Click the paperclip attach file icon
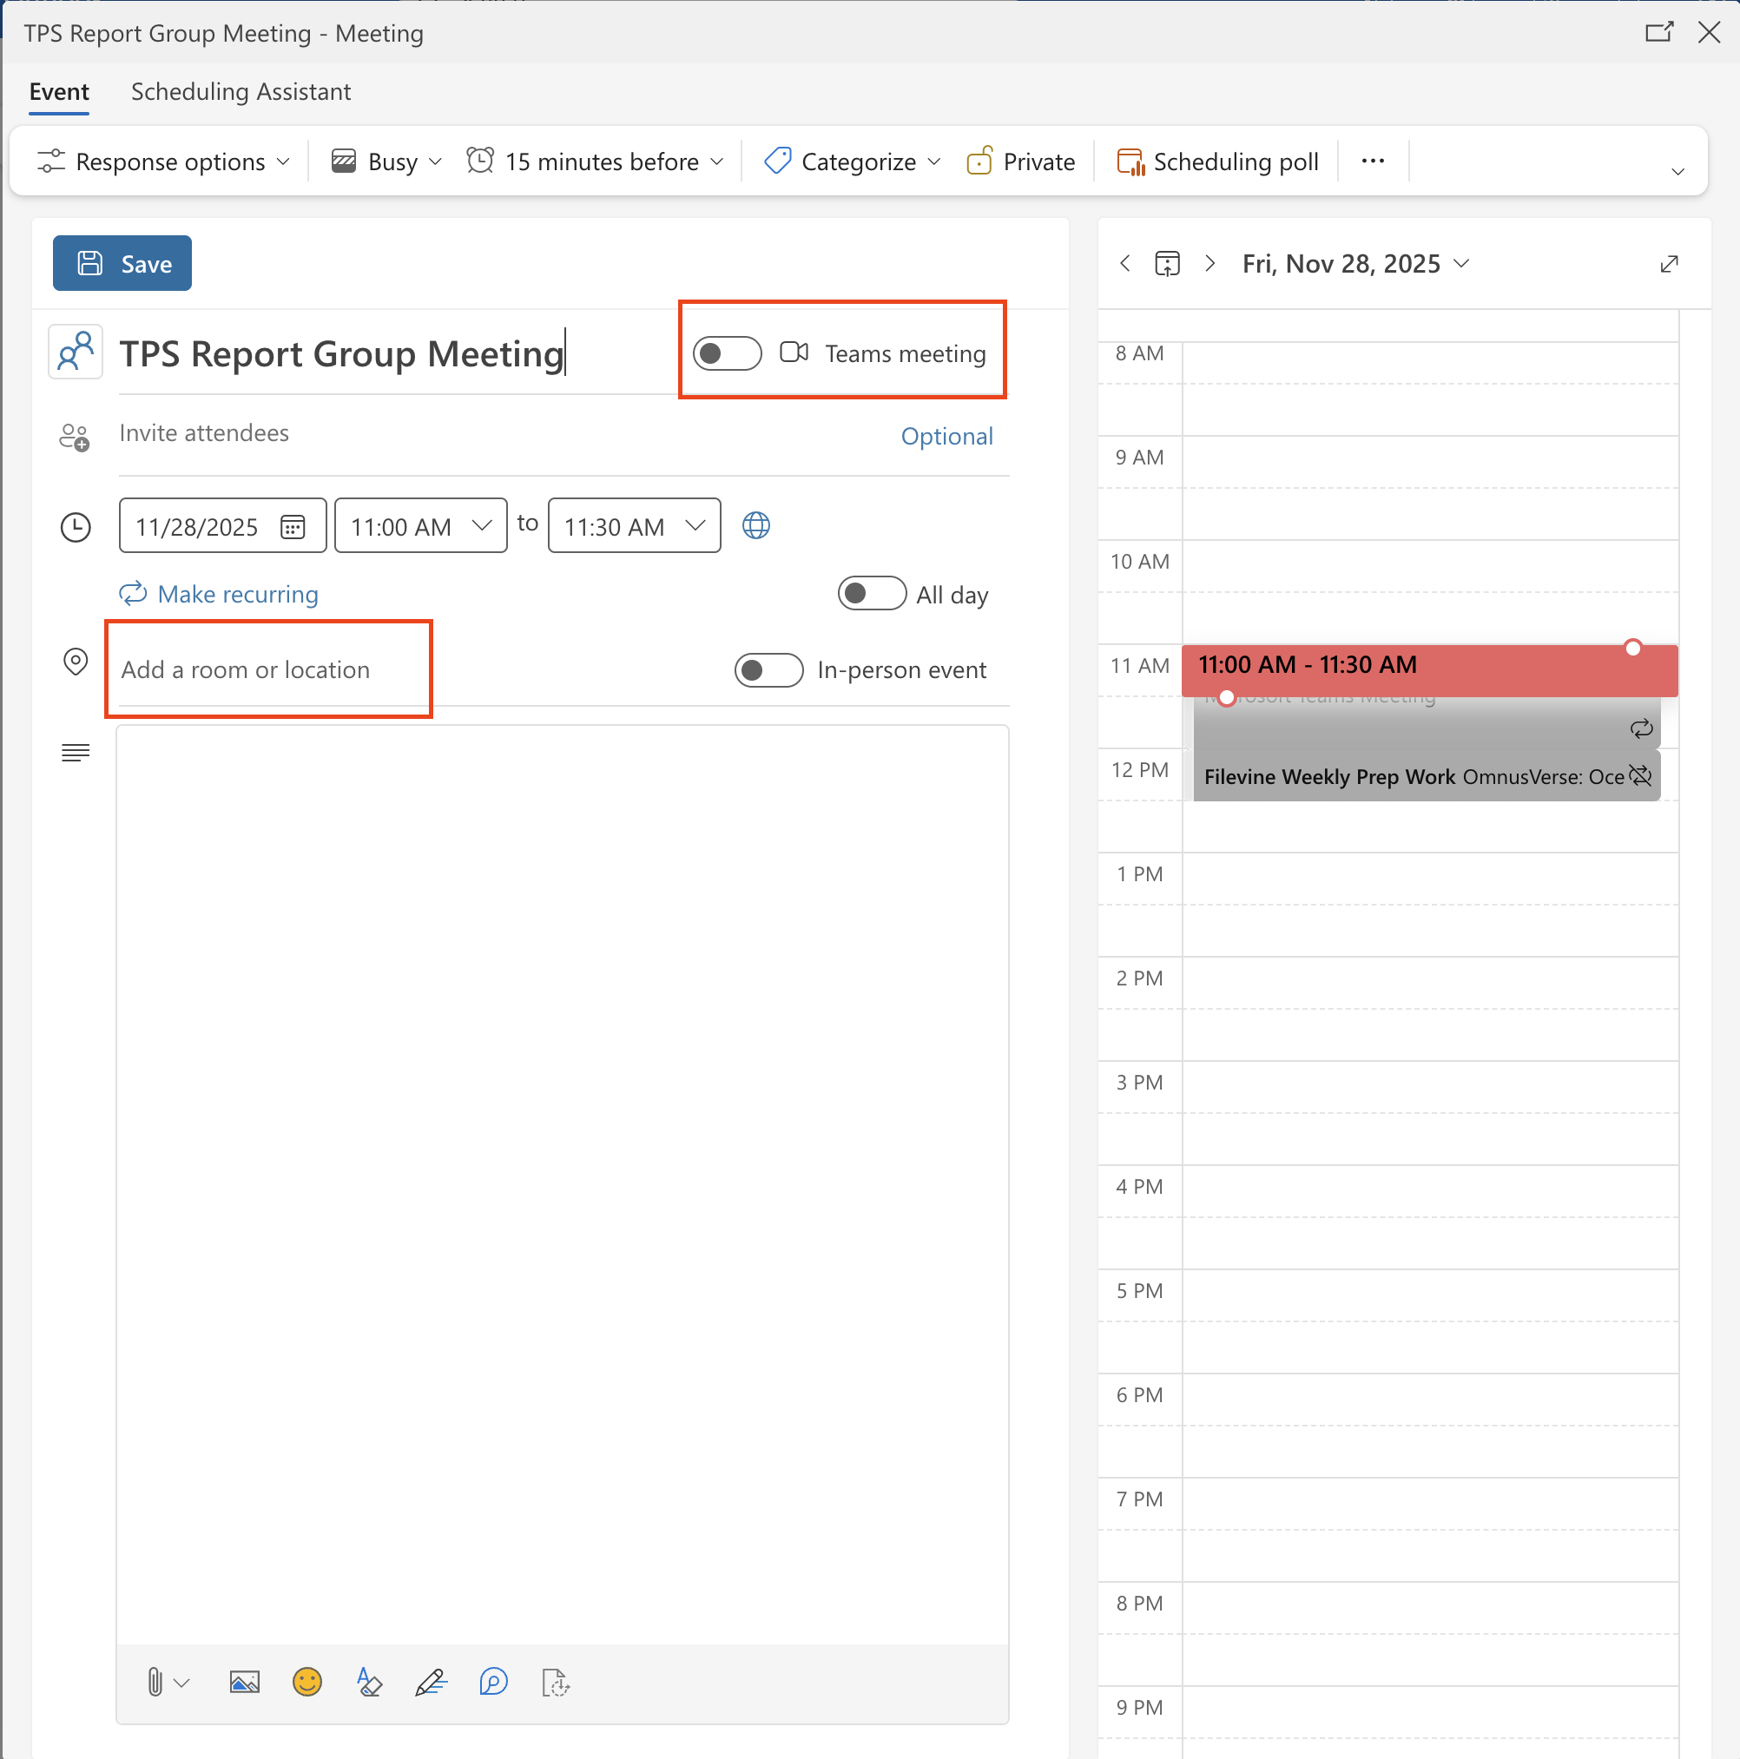 pos(155,1682)
